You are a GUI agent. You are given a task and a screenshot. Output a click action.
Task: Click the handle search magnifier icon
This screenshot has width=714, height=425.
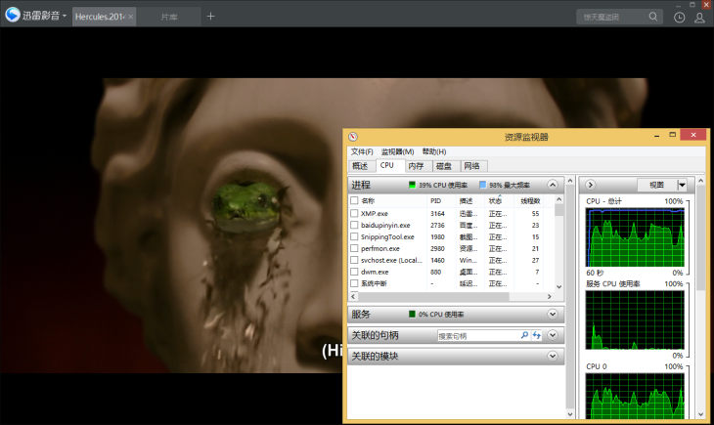pyautogui.click(x=524, y=335)
